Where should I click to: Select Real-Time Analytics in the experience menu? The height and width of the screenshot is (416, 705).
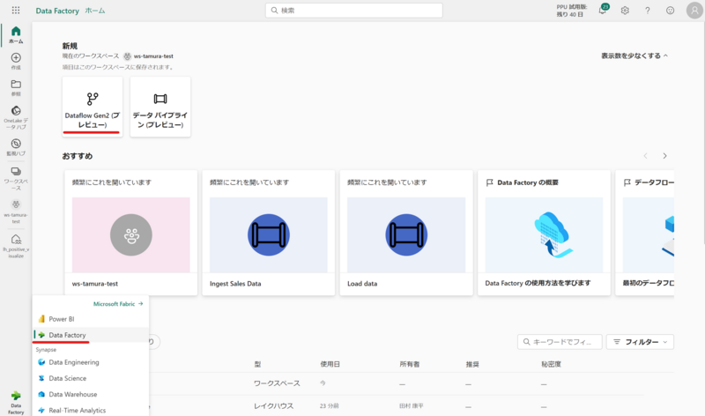coord(91,410)
